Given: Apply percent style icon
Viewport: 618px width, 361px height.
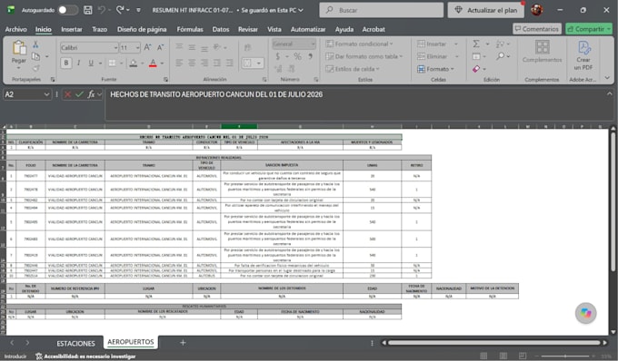Looking at the screenshot, I should (x=297, y=56).
